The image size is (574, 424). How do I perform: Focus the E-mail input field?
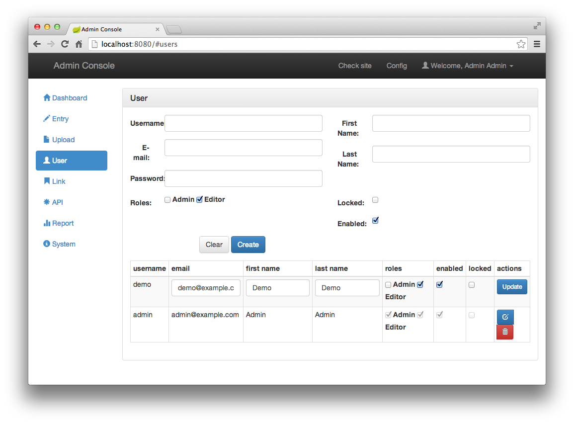point(244,148)
